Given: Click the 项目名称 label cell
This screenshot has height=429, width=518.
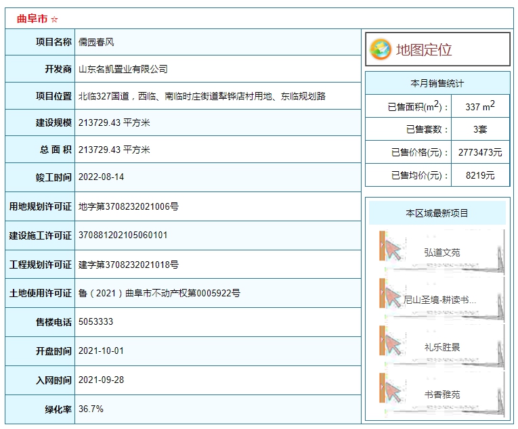Looking at the screenshot, I should pyautogui.click(x=40, y=42).
